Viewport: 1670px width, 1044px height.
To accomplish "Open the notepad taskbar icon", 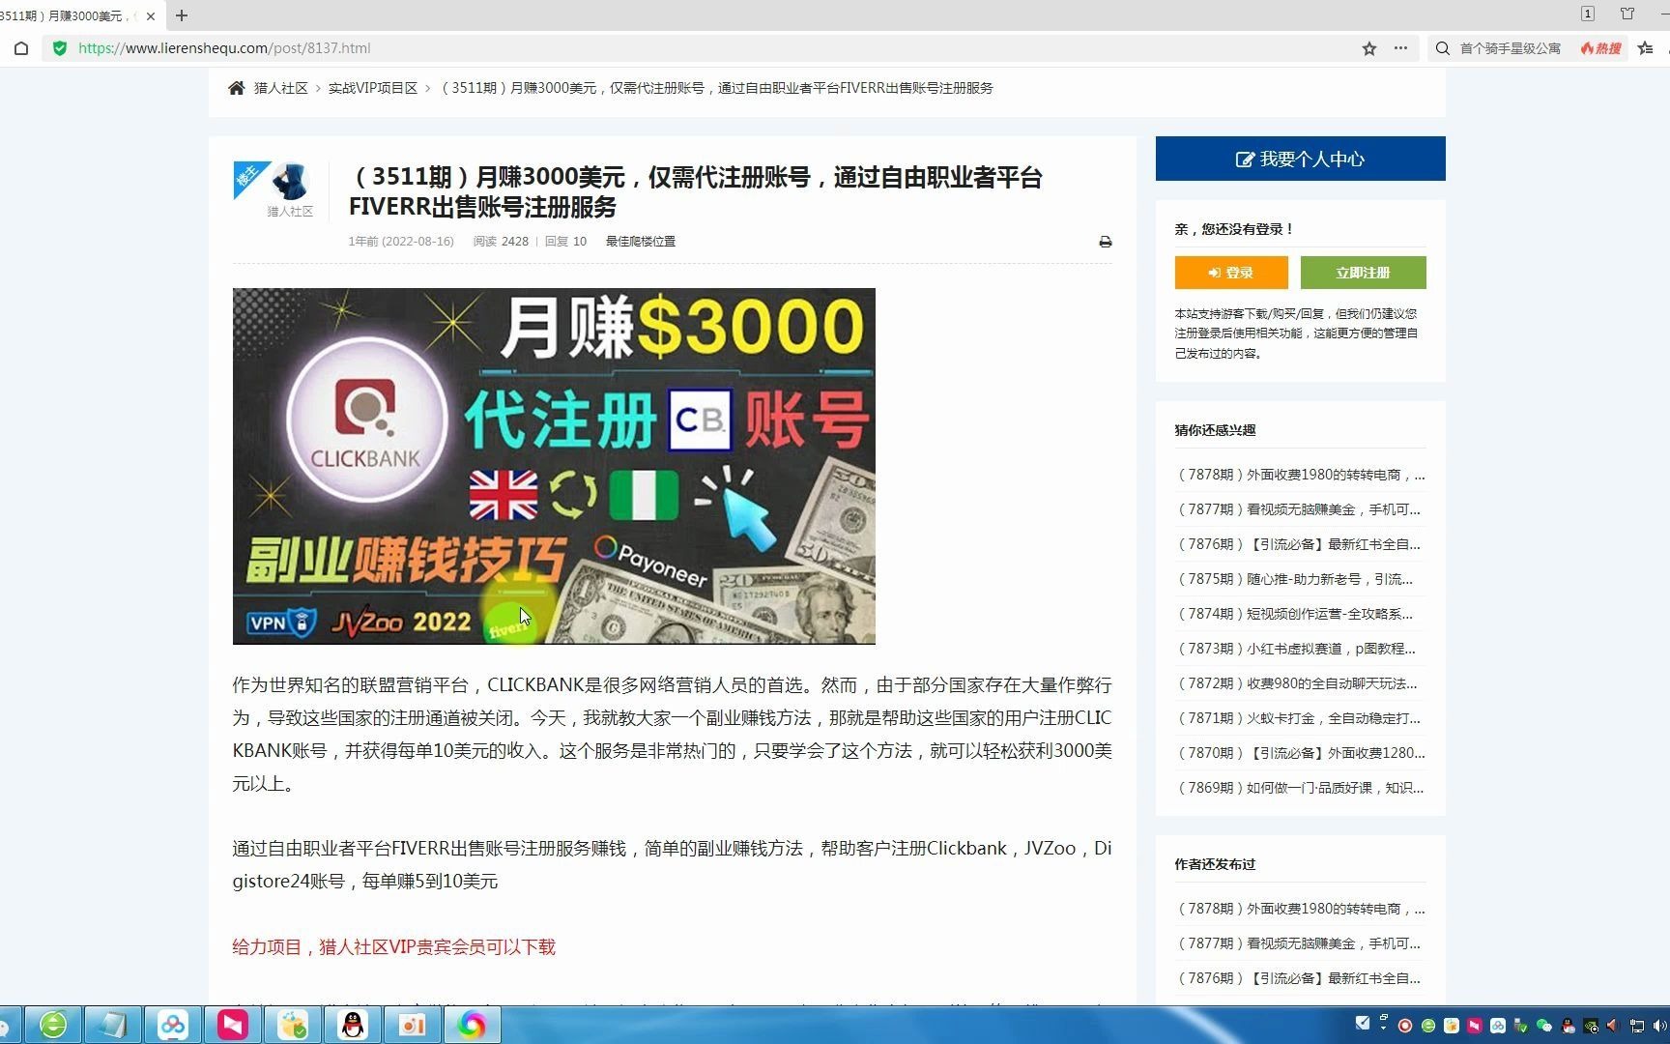I will pos(113,1025).
